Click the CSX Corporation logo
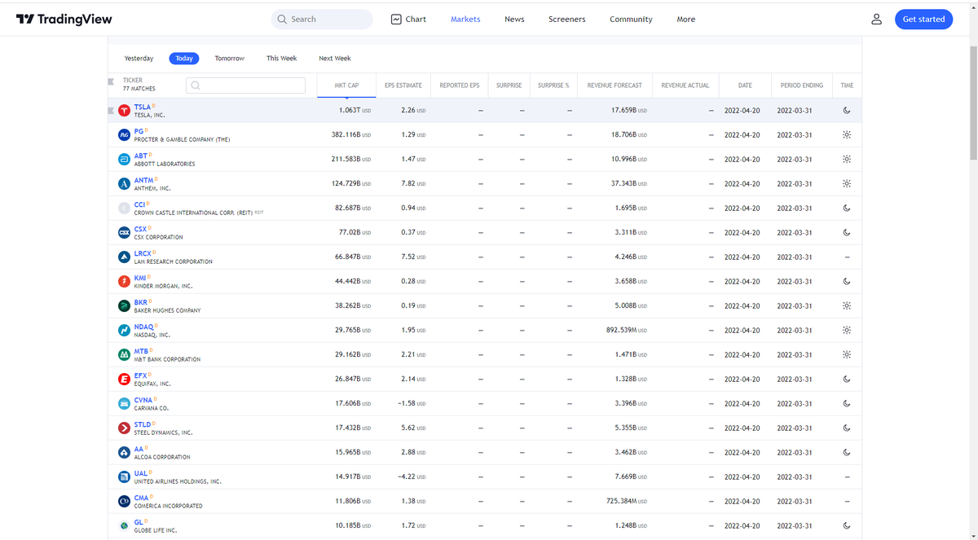This screenshot has width=978, height=540. click(x=124, y=232)
